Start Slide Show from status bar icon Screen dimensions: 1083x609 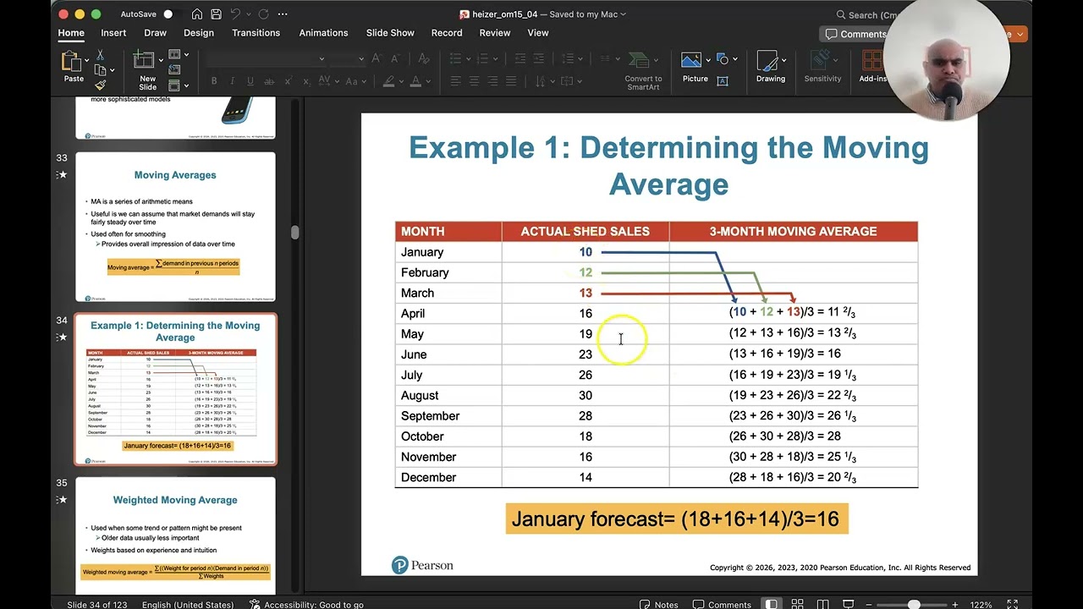(x=848, y=605)
